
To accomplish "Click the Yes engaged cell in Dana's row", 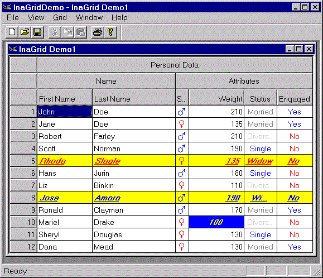I will coord(295,247).
